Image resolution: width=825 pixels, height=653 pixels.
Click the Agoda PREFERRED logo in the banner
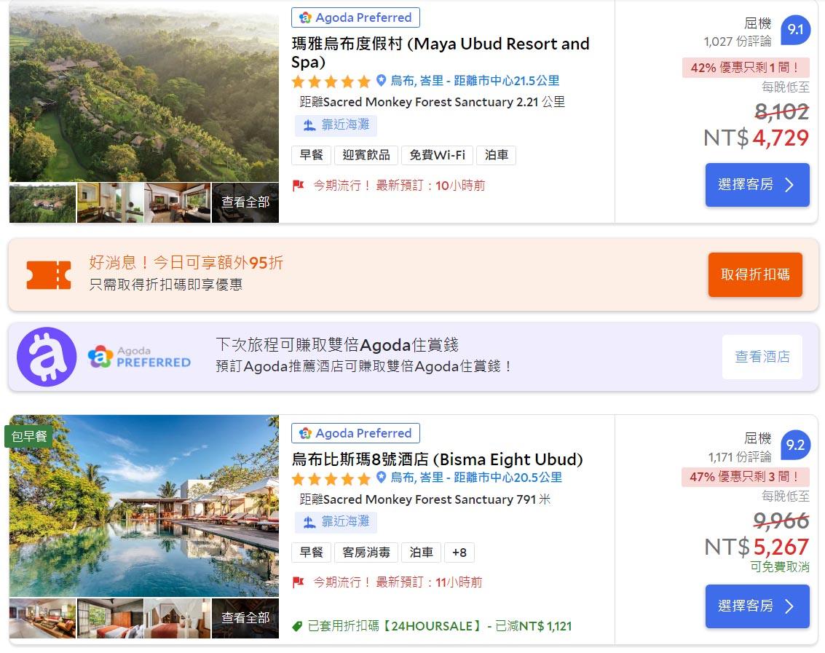(x=139, y=357)
